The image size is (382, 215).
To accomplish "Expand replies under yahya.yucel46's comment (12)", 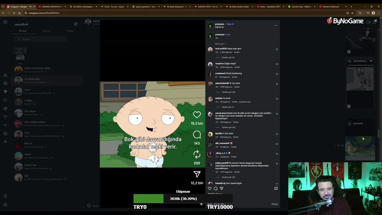I will pos(228,177).
